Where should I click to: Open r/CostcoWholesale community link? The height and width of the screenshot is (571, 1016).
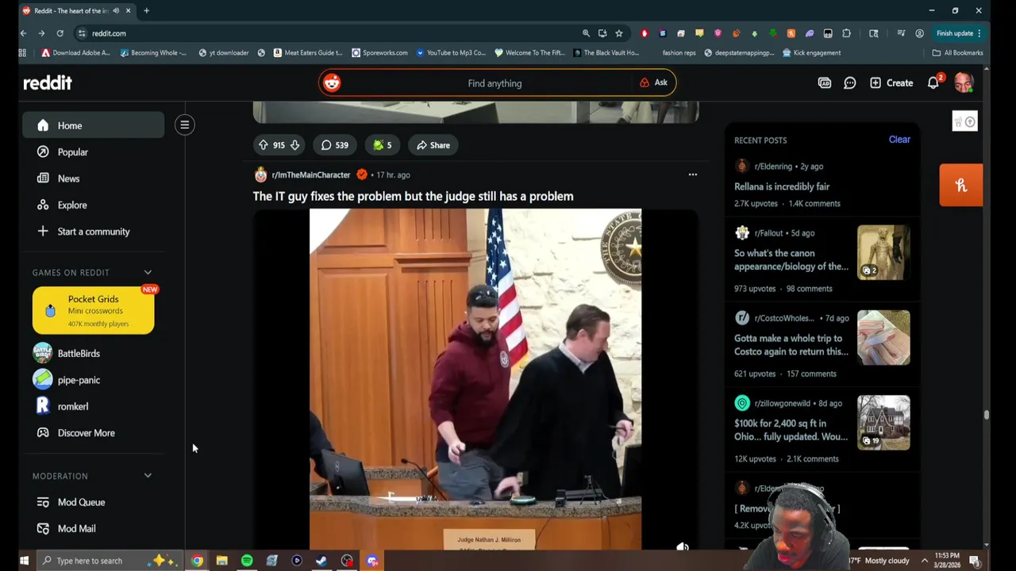tap(784, 318)
